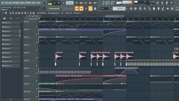Select the Mute tool in playlist
The image size is (179, 101).
point(19,13)
